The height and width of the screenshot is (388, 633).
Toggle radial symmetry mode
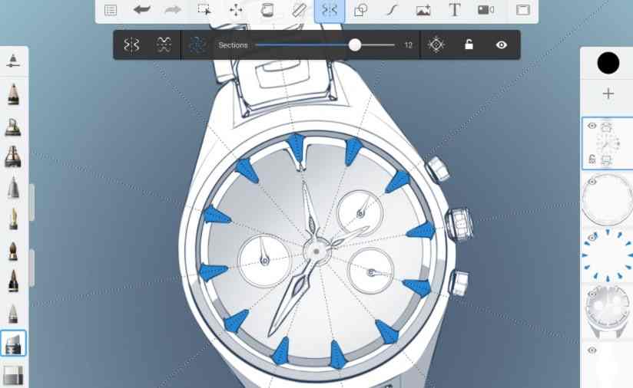197,44
